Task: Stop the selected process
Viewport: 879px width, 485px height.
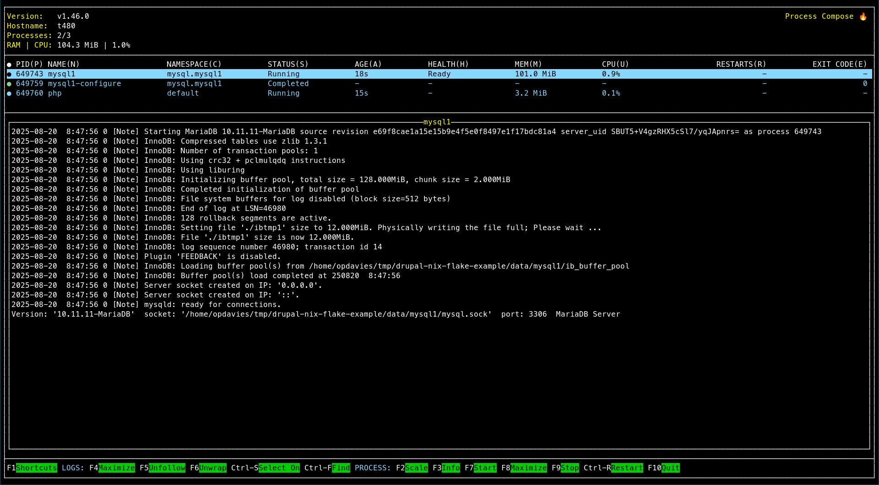Action: [x=570, y=468]
